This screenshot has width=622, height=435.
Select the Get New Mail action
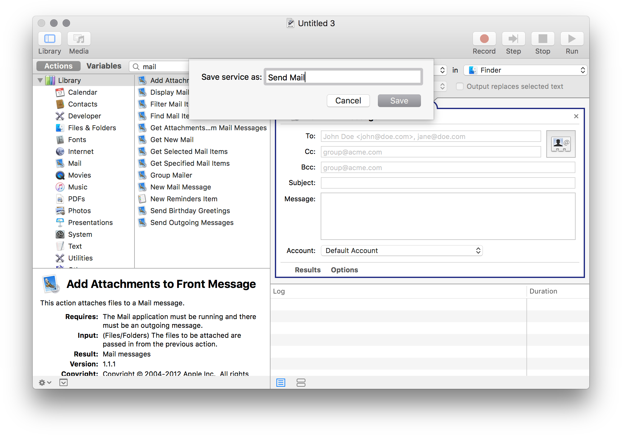click(x=172, y=140)
